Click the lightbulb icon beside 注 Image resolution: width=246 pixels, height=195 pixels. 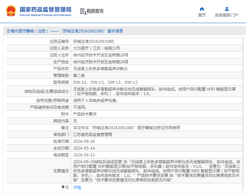[63, 187]
